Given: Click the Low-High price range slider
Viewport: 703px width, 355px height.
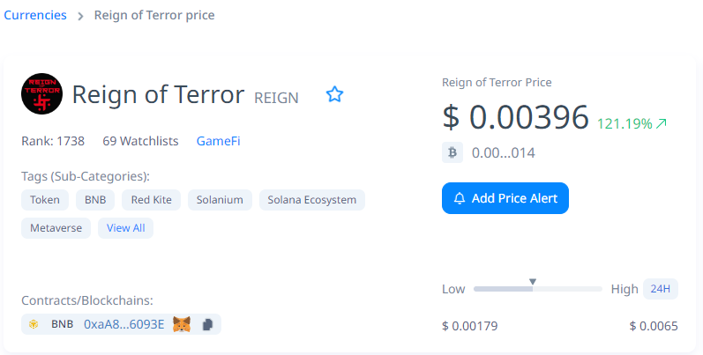Looking at the screenshot, I should click(x=537, y=289).
